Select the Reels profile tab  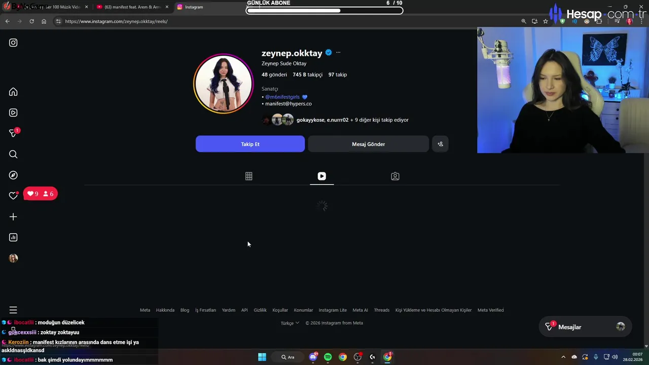click(x=321, y=176)
